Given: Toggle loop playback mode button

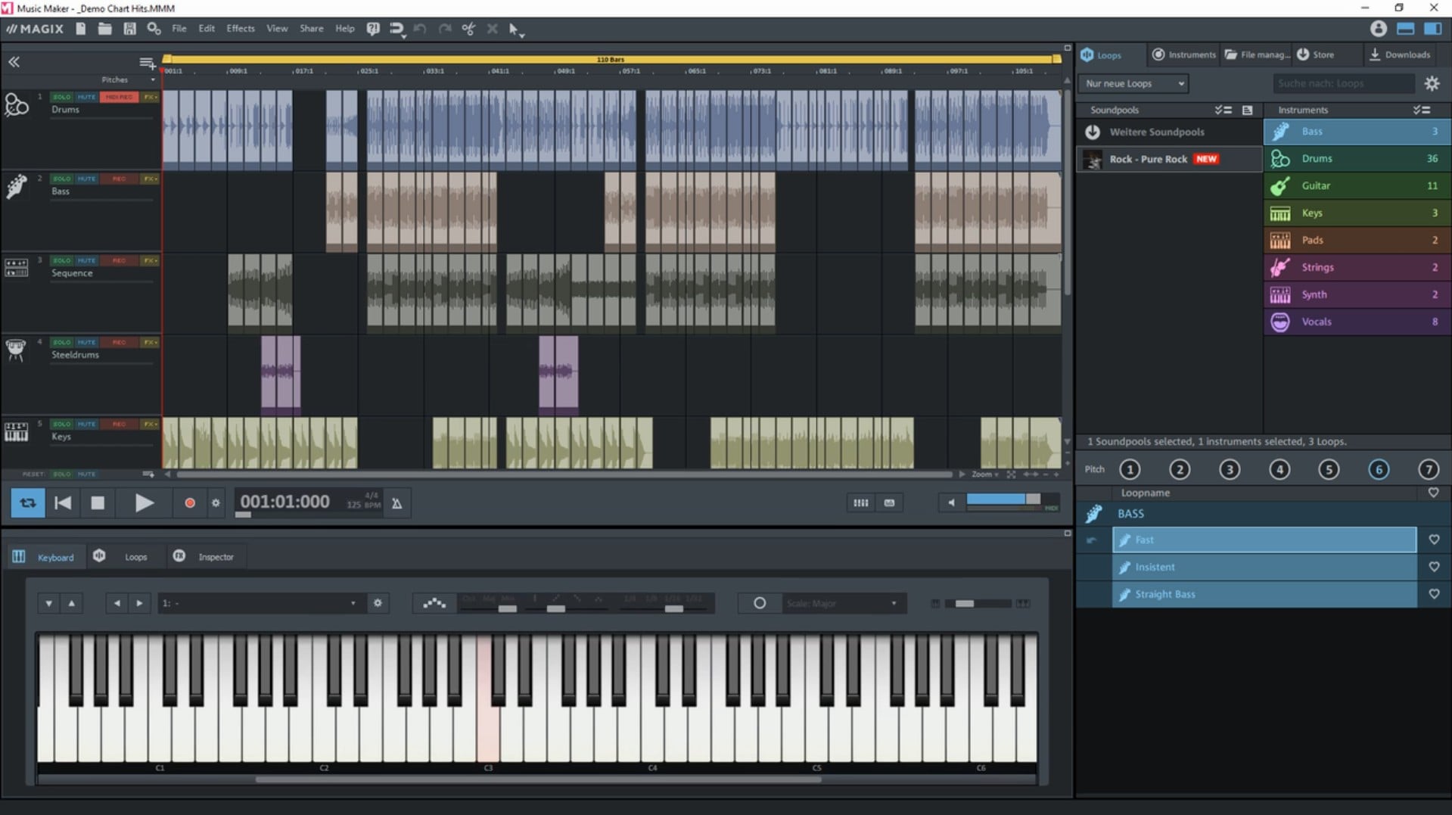Looking at the screenshot, I should [x=28, y=503].
